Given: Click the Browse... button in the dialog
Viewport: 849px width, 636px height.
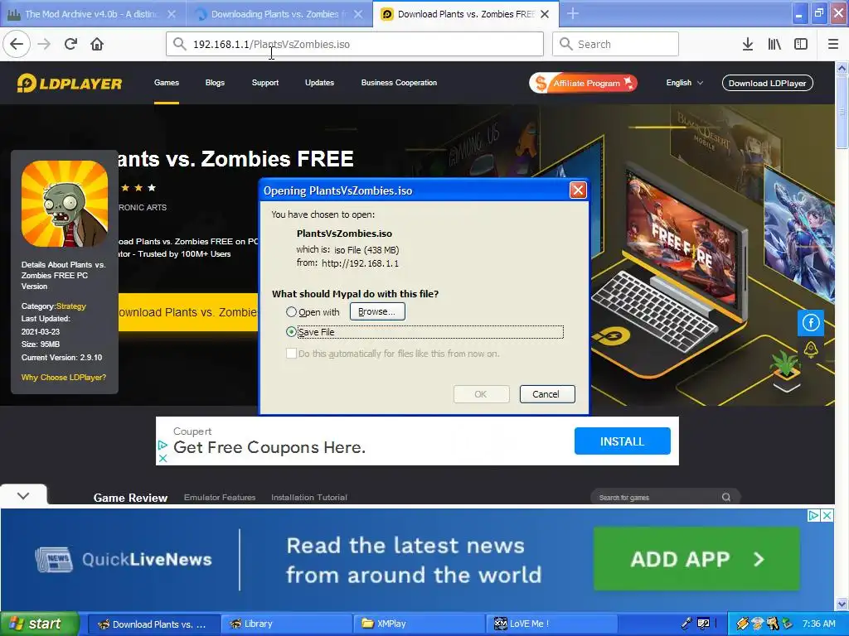Looking at the screenshot, I should coord(377,311).
